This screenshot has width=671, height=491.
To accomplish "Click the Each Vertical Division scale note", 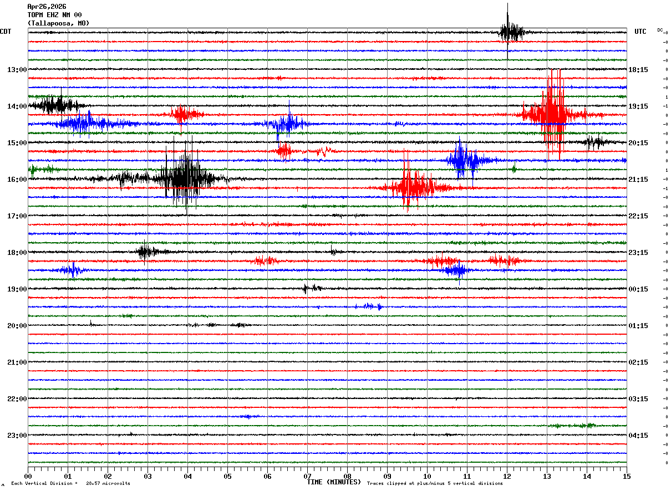I will [x=70, y=484].
